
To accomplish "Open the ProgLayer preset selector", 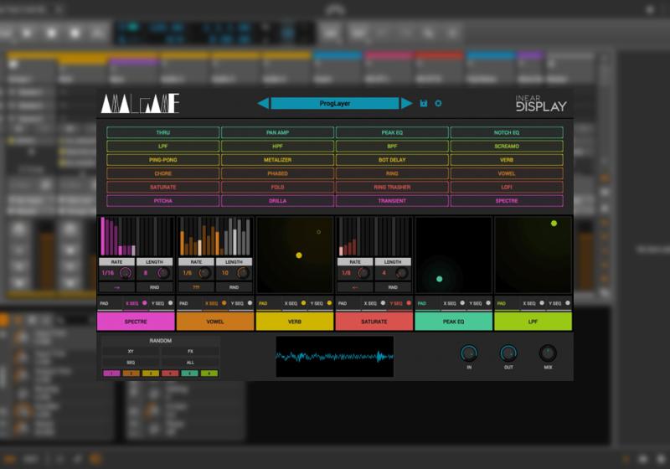I will pos(335,104).
